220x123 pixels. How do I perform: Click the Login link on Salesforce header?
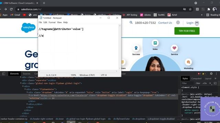[190, 23]
